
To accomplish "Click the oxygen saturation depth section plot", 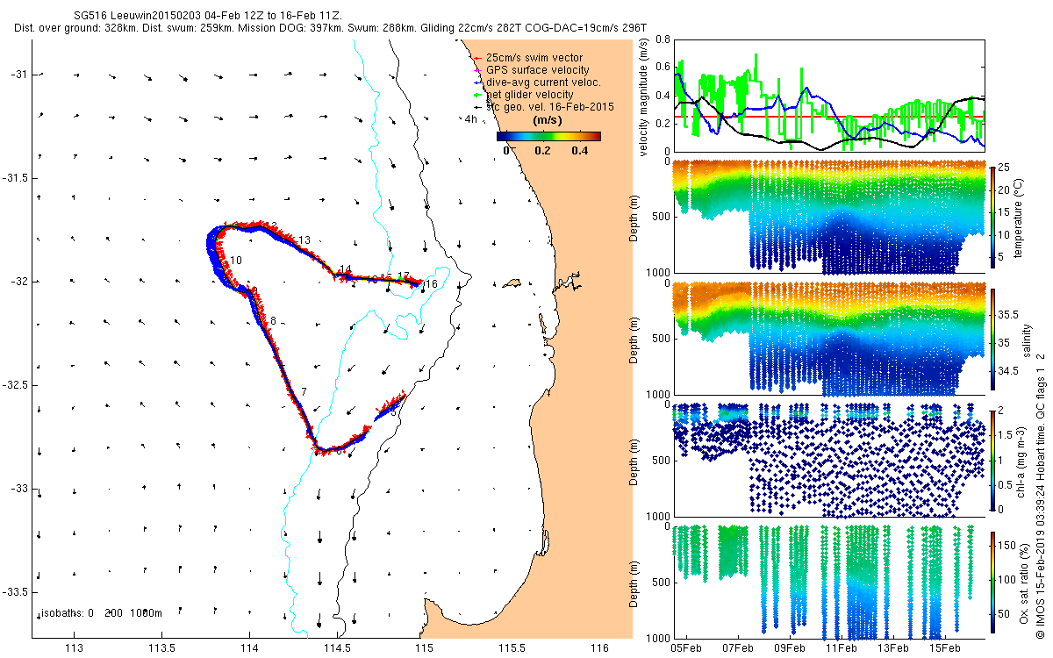I will pos(828,581).
